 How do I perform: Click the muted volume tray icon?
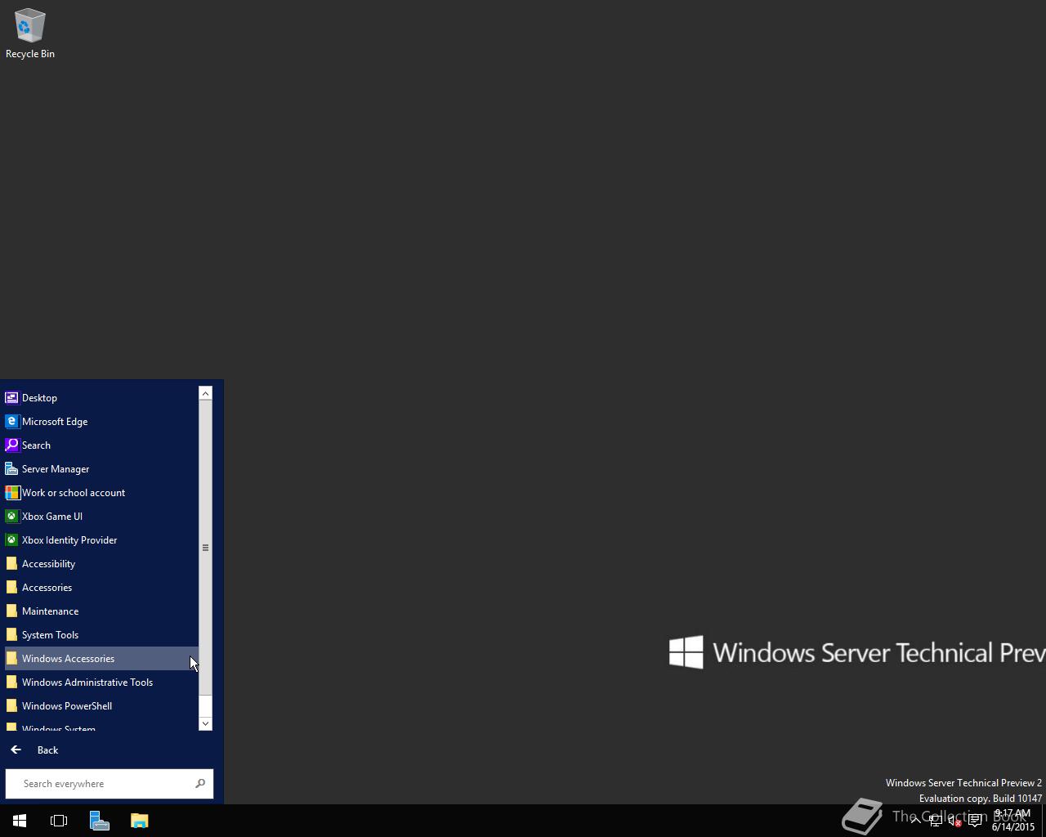pyautogui.click(x=954, y=821)
